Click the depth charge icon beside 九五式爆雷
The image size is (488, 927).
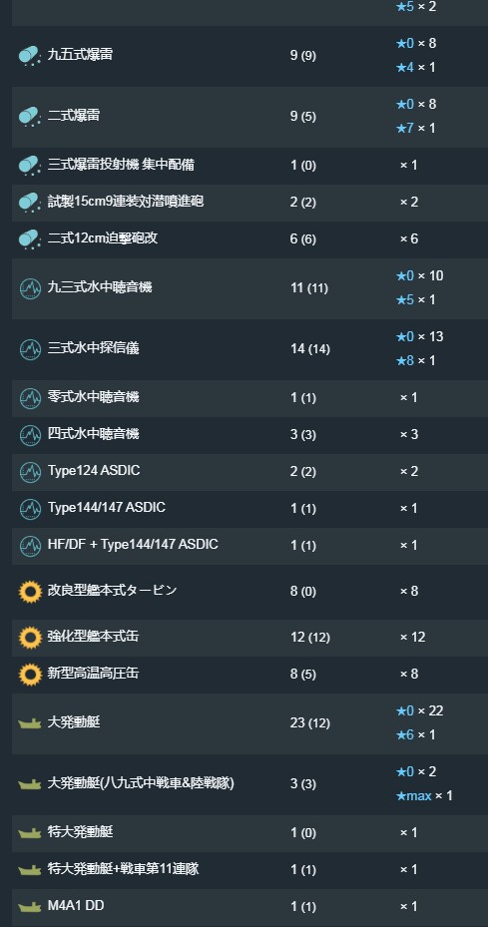[x=30, y=56]
